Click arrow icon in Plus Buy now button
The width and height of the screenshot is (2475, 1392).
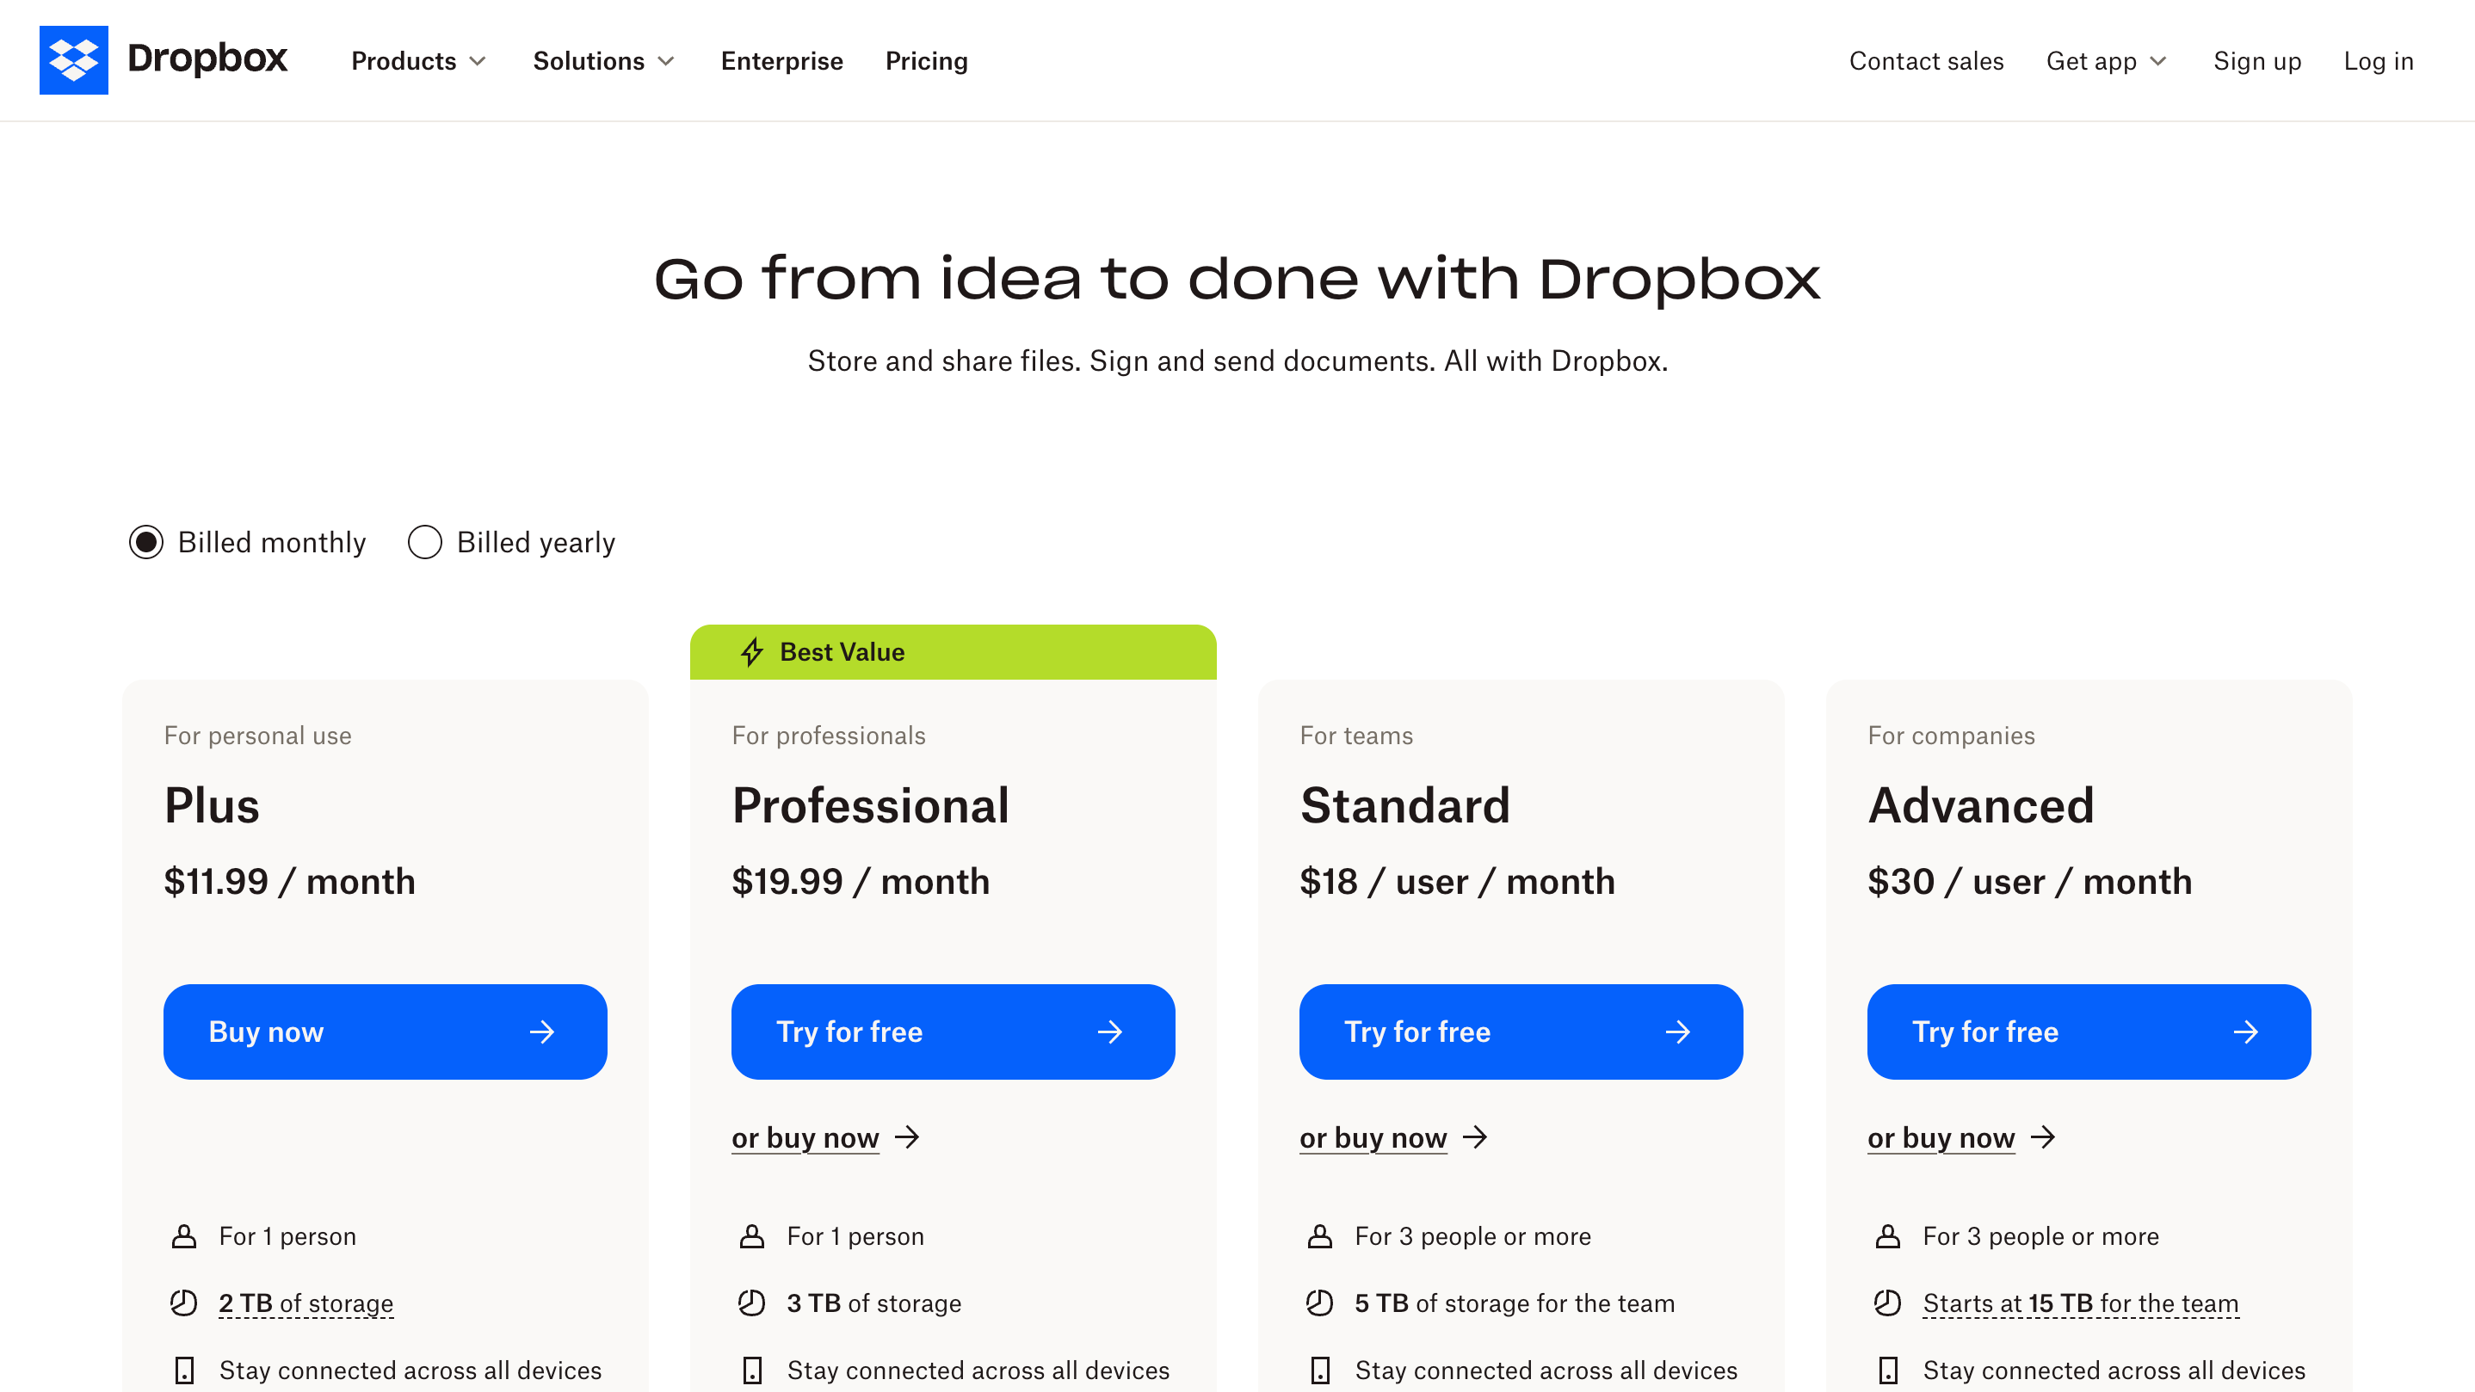click(x=542, y=1032)
